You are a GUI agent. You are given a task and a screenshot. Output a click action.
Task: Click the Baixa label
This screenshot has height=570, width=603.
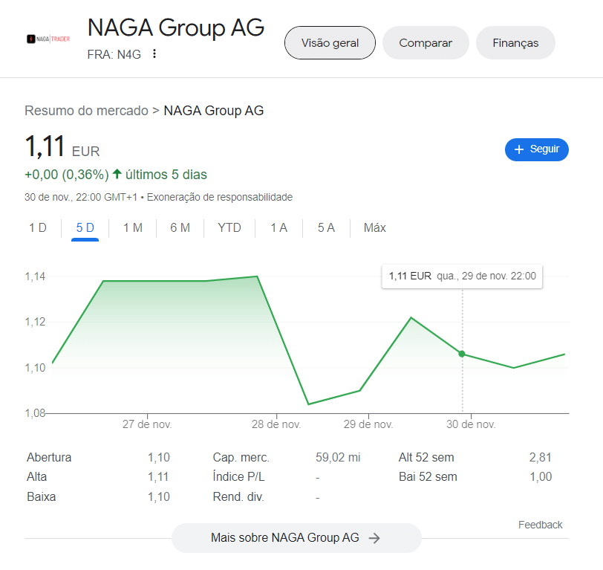pos(41,497)
